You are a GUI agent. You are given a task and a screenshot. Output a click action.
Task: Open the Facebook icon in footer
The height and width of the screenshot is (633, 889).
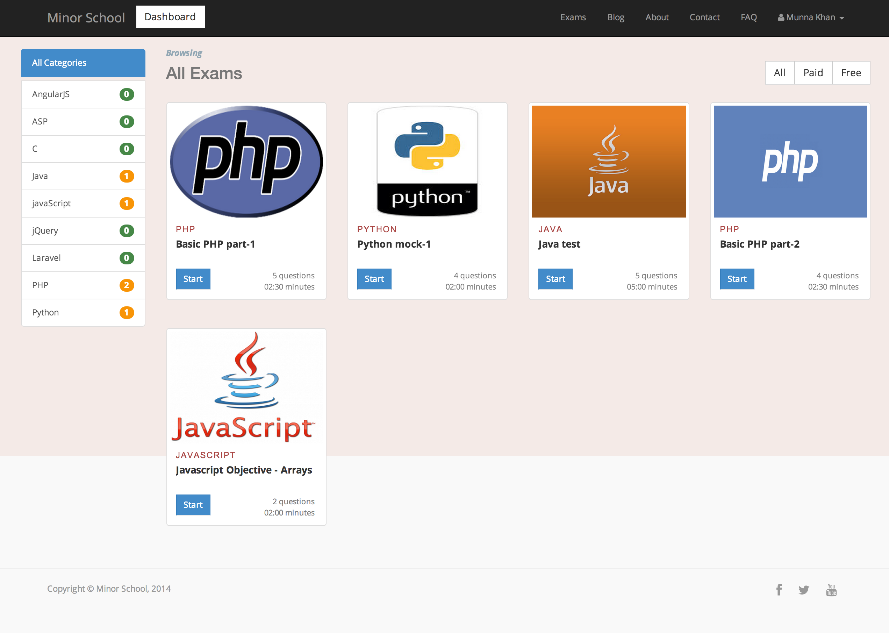pyautogui.click(x=779, y=589)
